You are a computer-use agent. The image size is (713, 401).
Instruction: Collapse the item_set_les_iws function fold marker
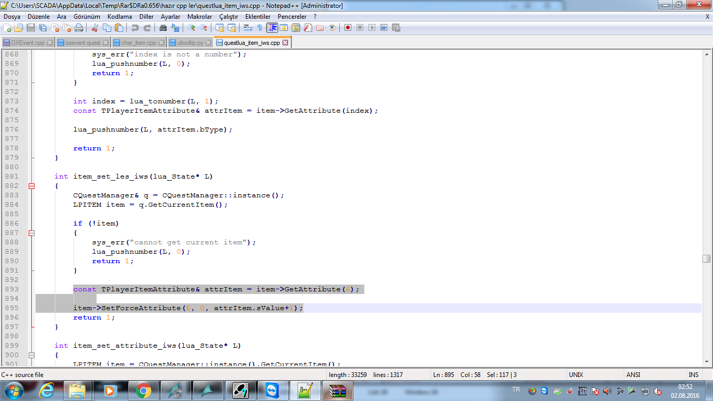tap(31, 186)
